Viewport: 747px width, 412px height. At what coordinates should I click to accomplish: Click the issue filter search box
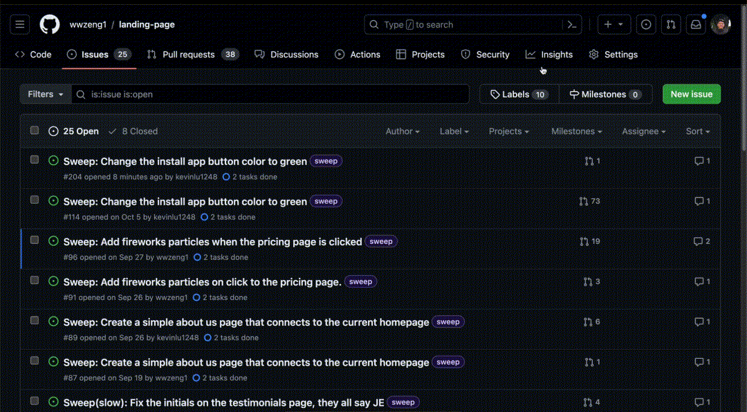(x=270, y=94)
